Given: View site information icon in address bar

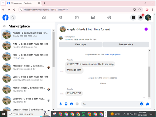Looking at the screenshot, I should (21, 10).
